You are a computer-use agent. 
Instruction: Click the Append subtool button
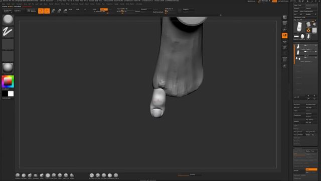point(311,114)
